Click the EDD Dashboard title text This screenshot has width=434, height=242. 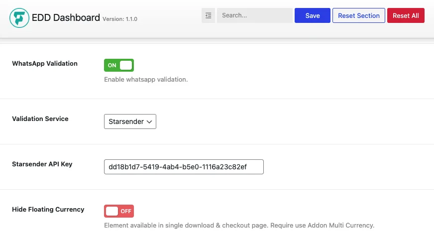(66, 18)
